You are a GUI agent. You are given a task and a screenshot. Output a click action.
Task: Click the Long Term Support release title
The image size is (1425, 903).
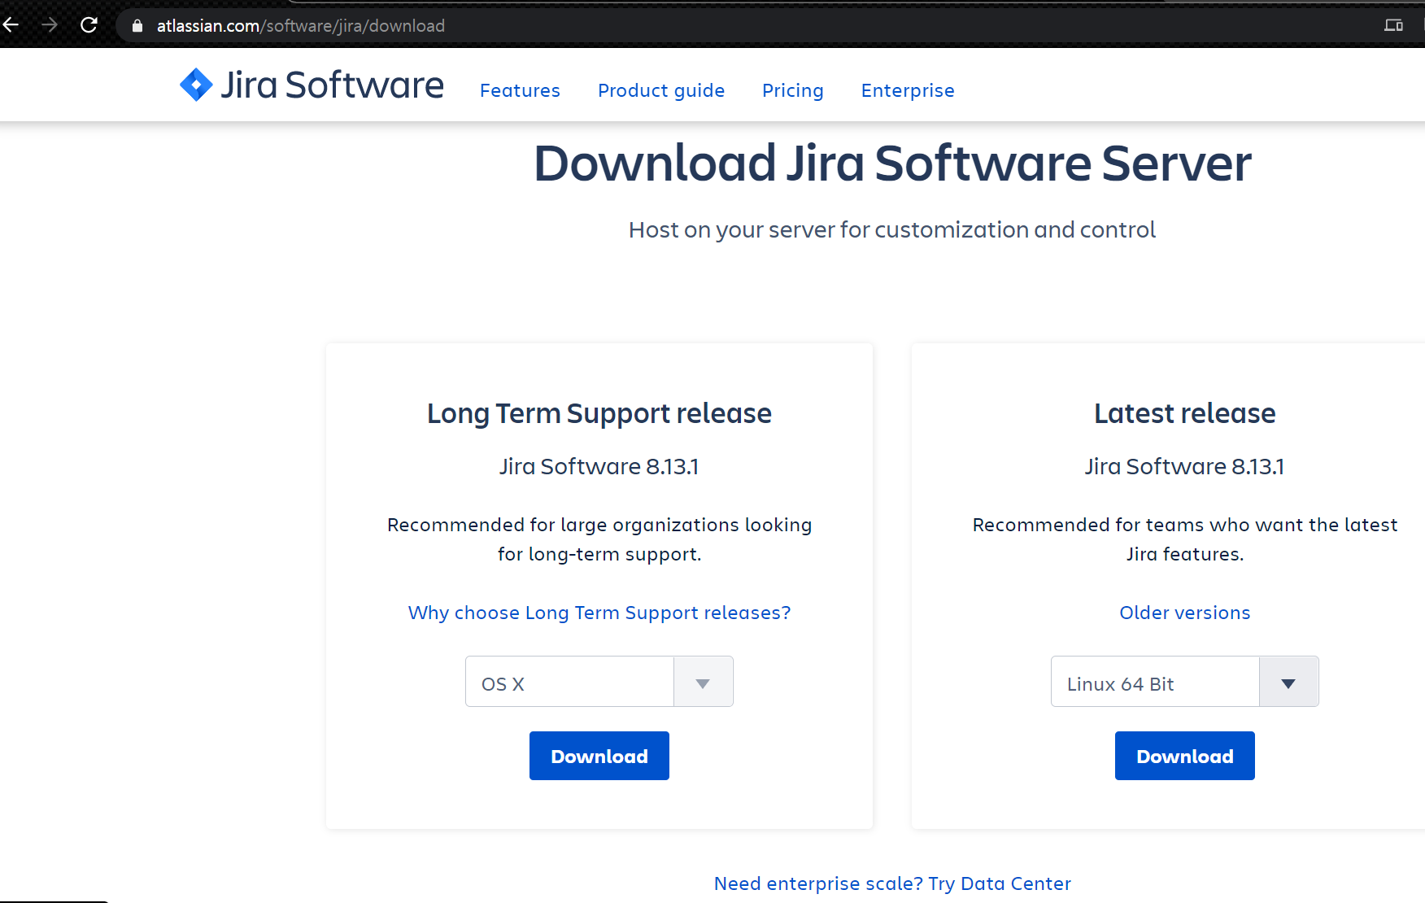pyautogui.click(x=599, y=413)
